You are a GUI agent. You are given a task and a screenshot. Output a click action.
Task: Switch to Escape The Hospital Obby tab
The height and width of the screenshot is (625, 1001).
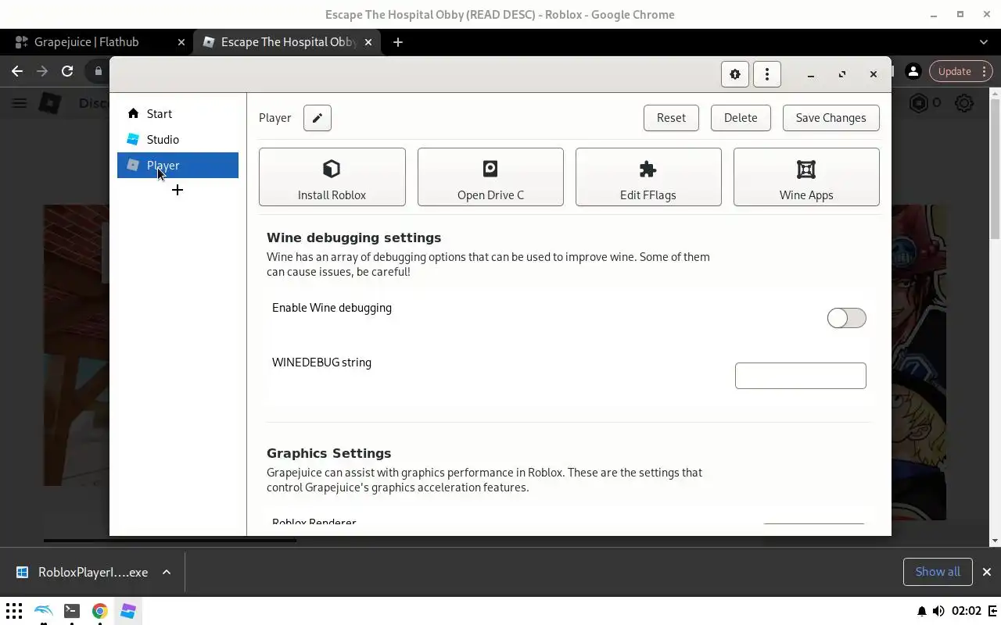pyautogui.click(x=285, y=42)
